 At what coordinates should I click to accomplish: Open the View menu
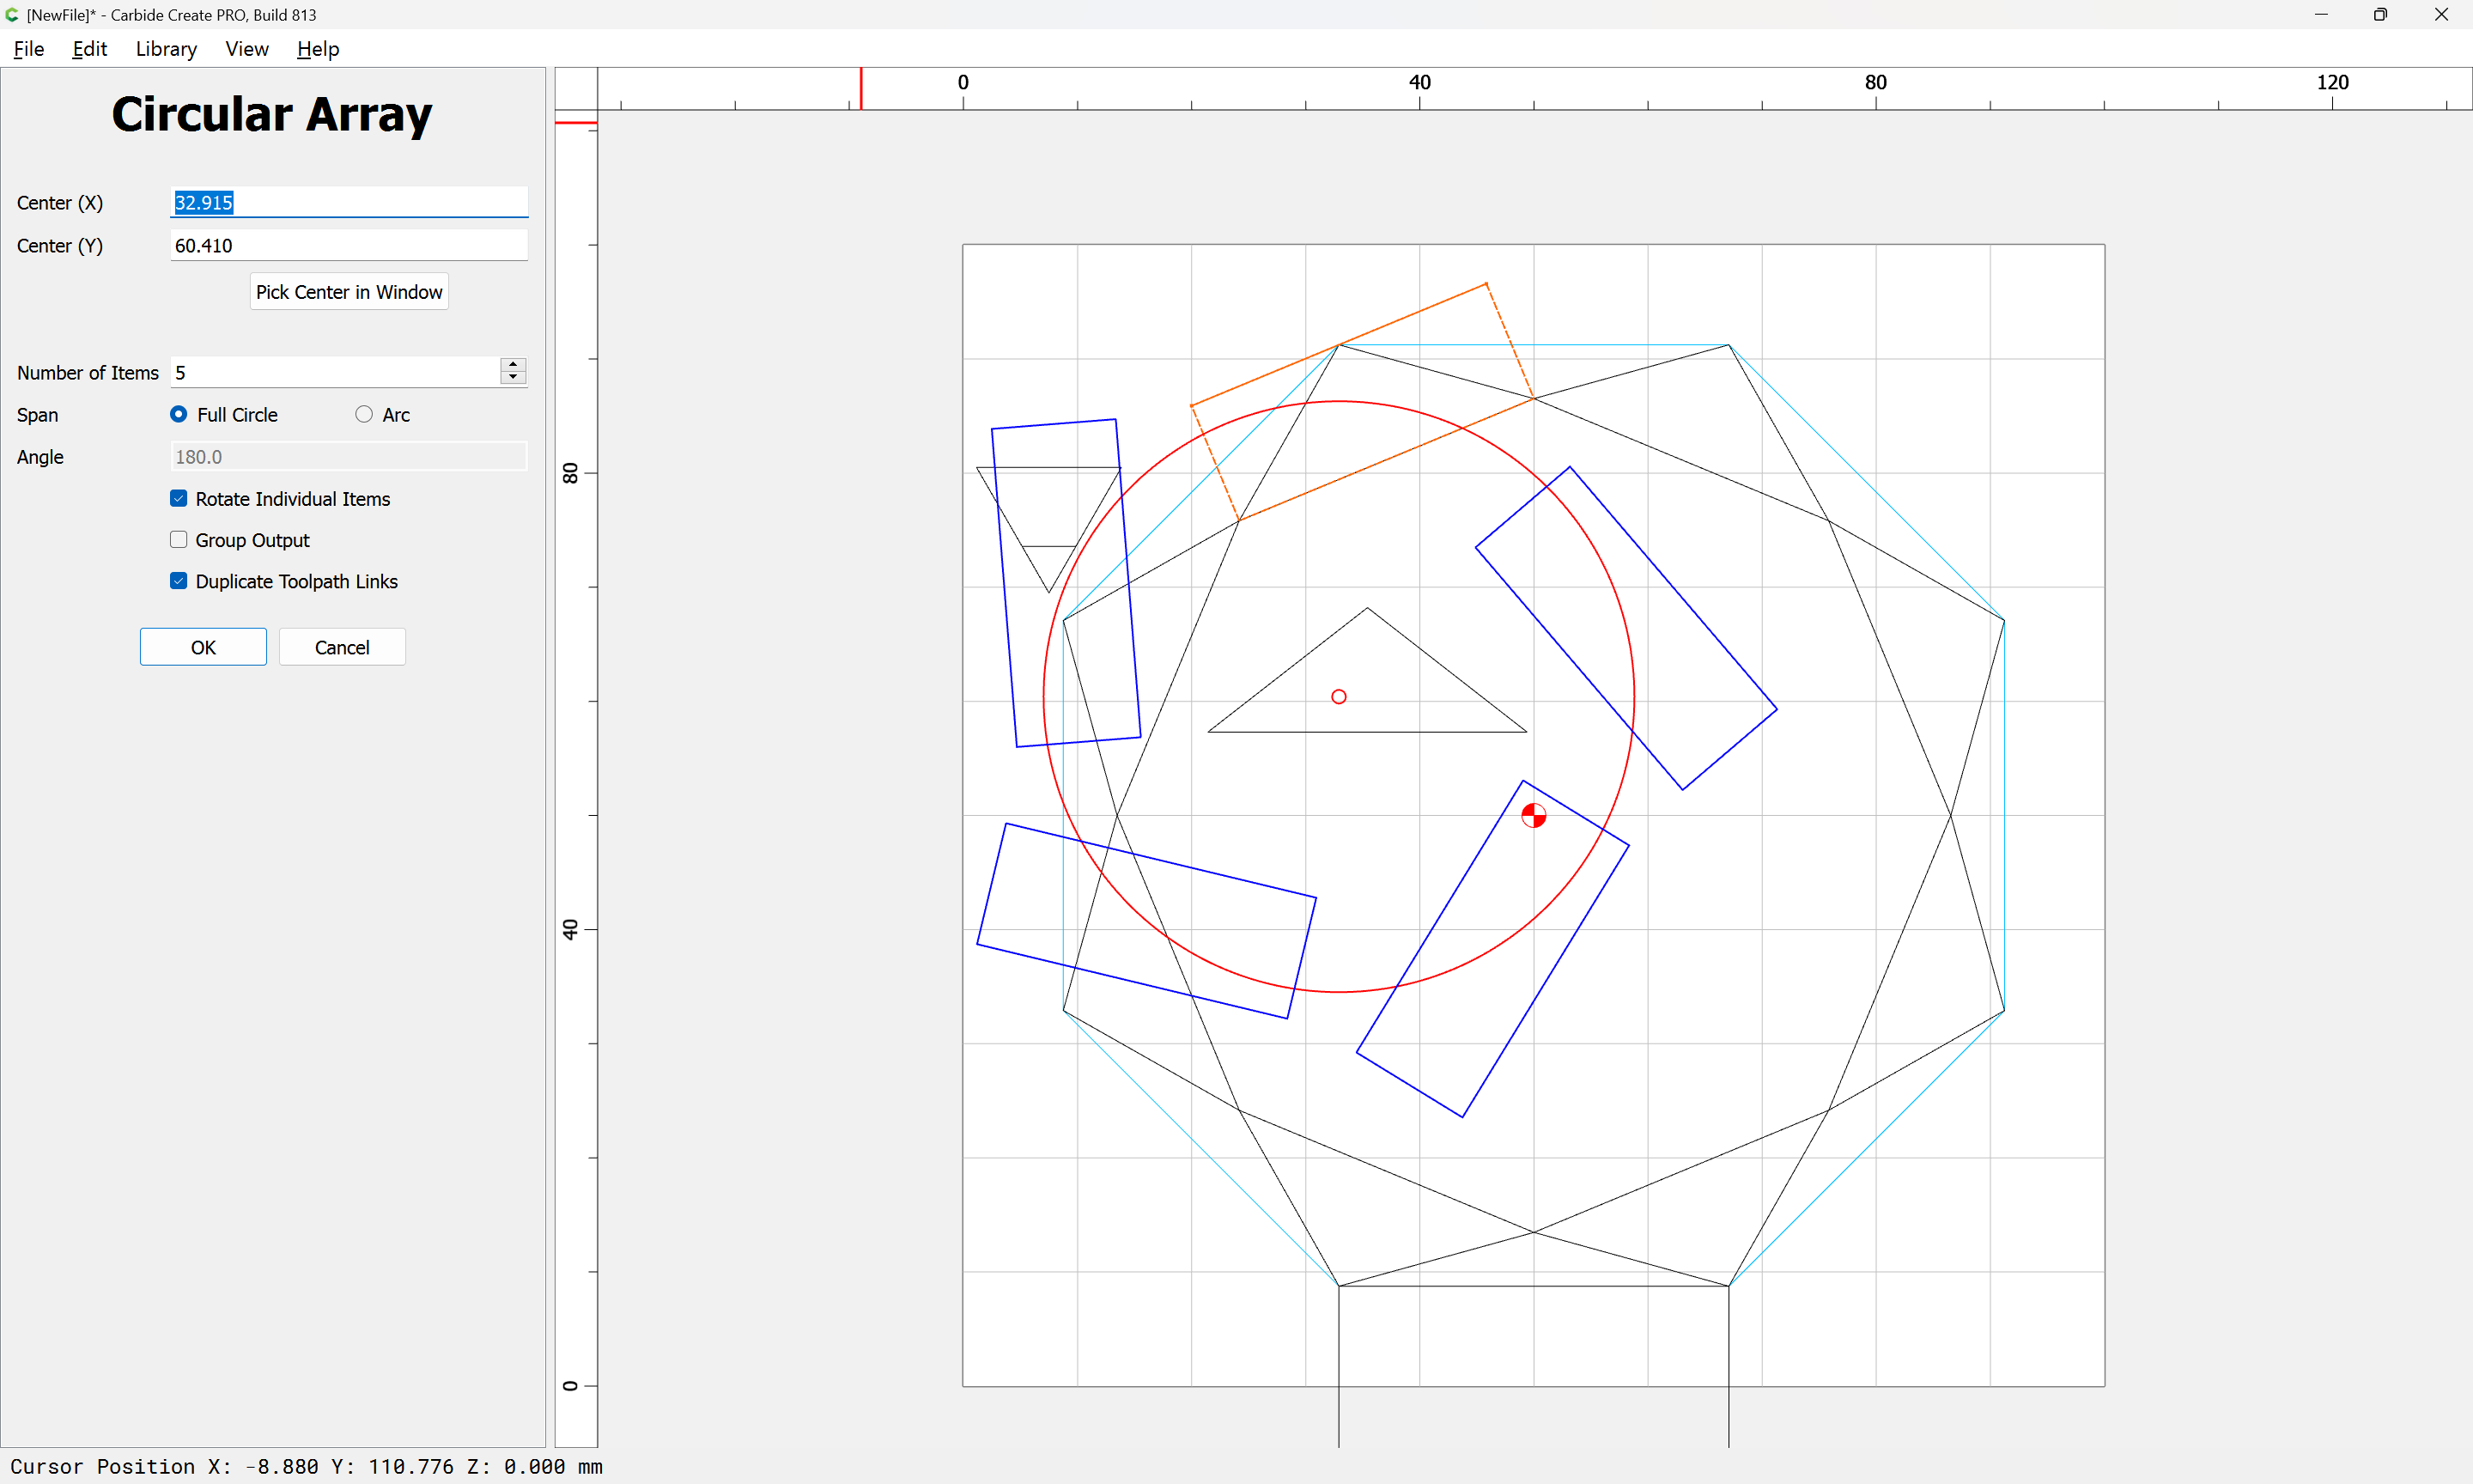tap(247, 49)
